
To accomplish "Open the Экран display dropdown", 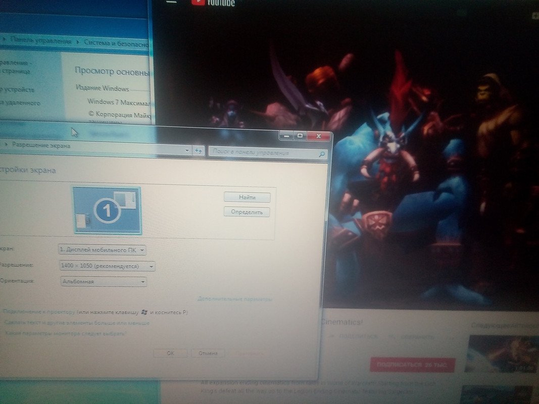I will [102, 250].
